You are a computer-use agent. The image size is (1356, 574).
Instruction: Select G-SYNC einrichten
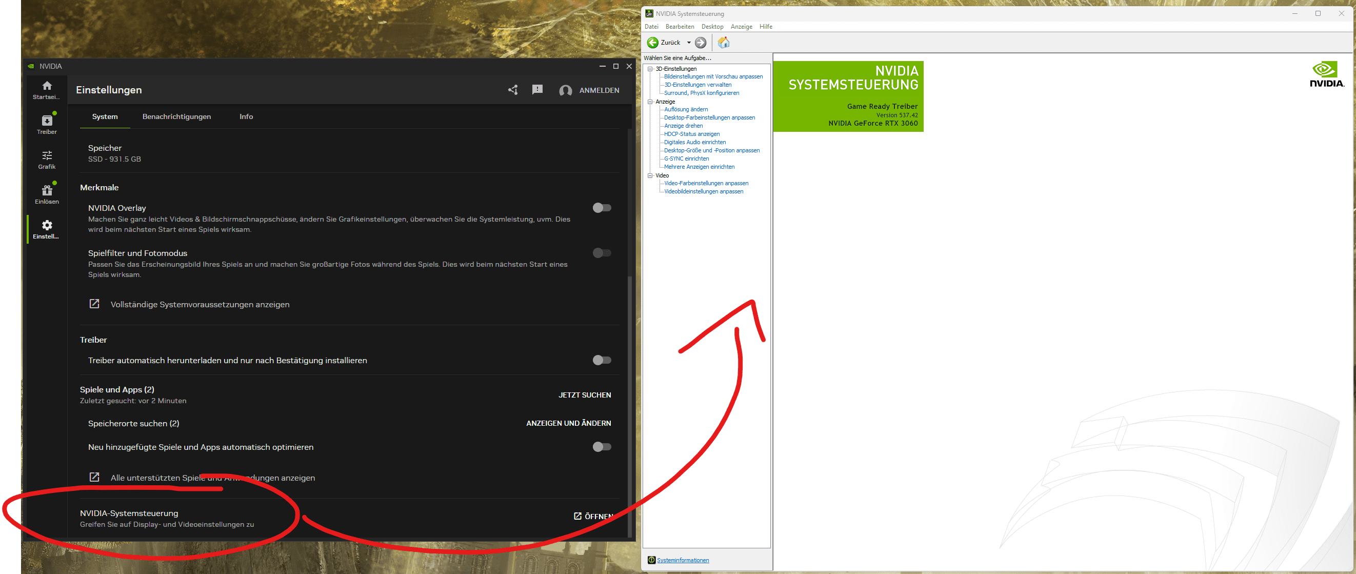coord(686,159)
